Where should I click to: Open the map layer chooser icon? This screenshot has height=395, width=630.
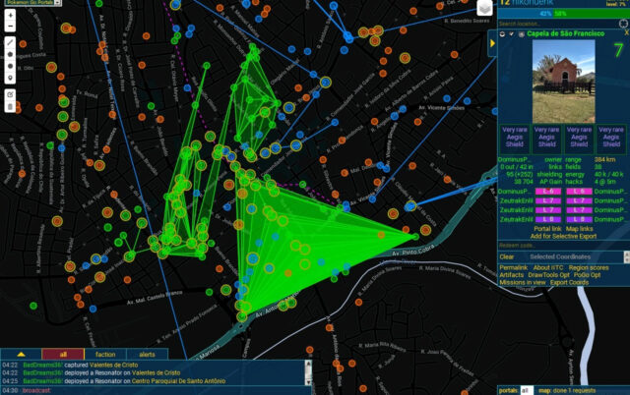click(484, 8)
